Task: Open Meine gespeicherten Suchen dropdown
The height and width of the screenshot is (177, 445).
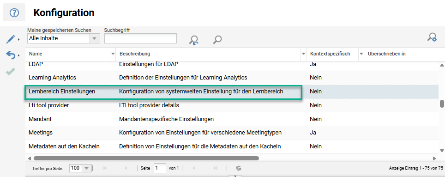Action: pyautogui.click(x=95, y=39)
